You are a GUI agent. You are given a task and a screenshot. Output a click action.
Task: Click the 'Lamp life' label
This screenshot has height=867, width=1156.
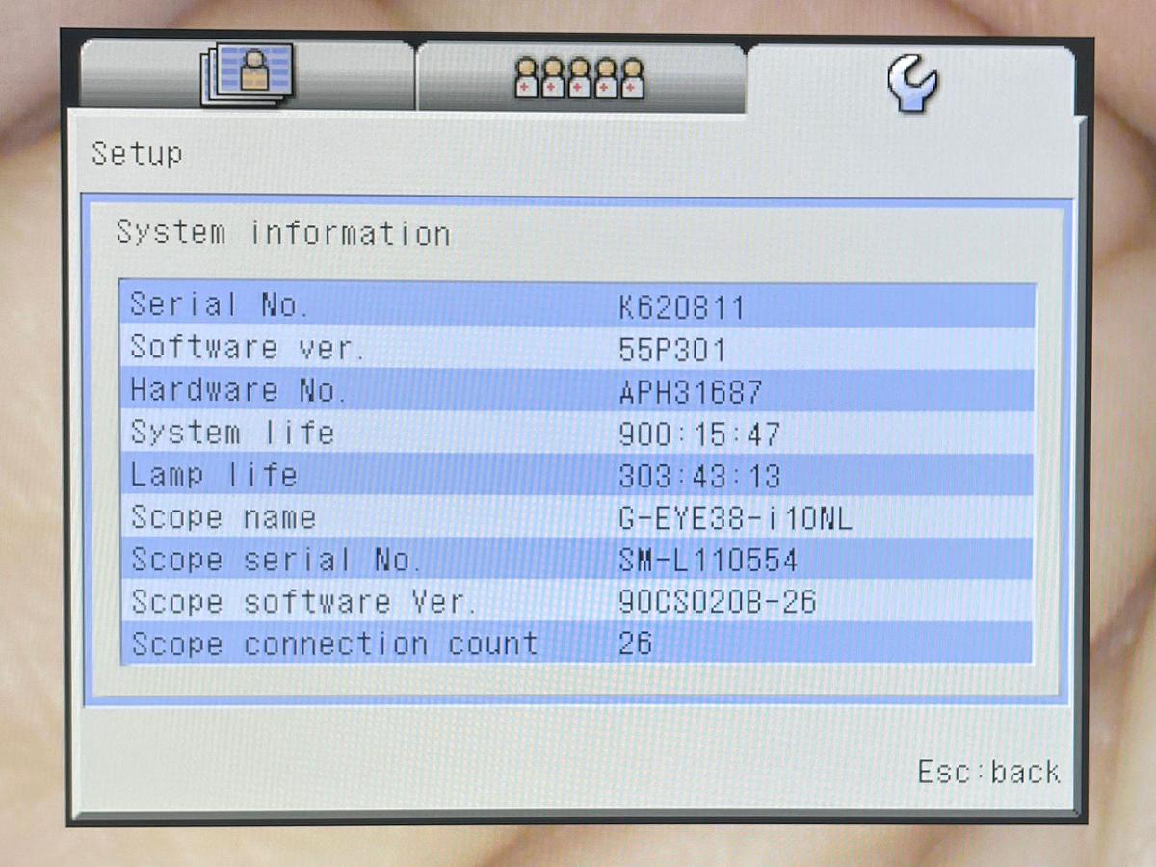click(x=214, y=475)
